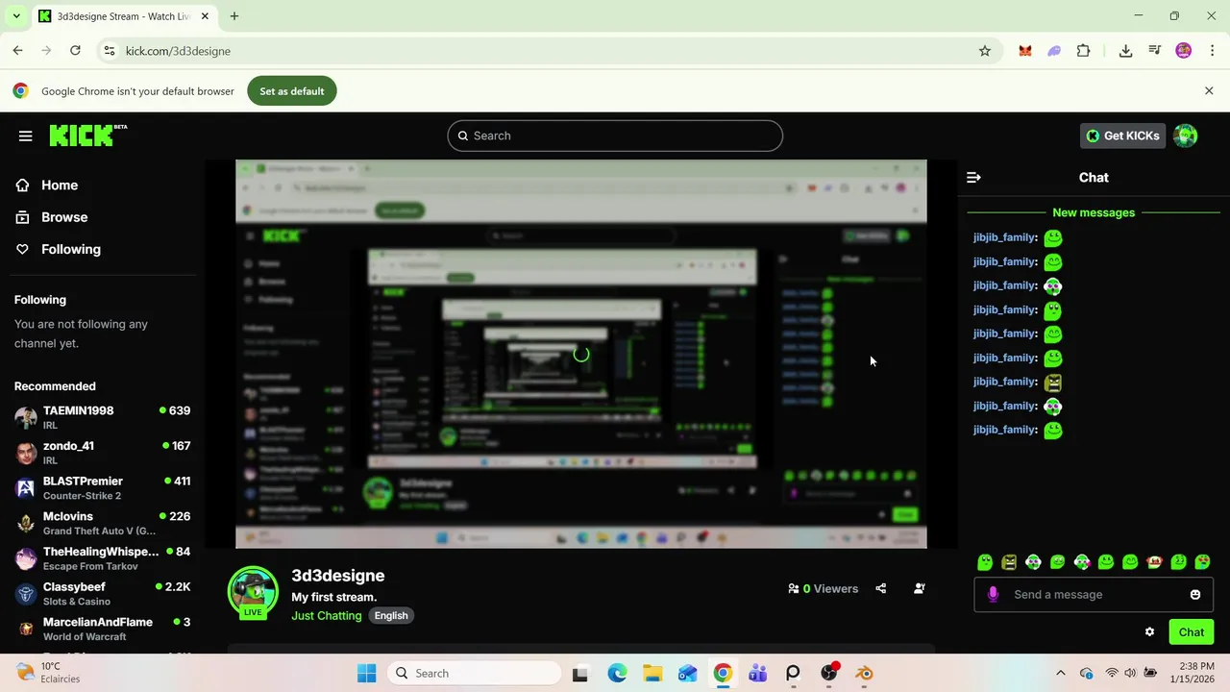Open volume control in system tray
The height and width of the screenshot is (692, 1230).
click(x=1130, y=674)
